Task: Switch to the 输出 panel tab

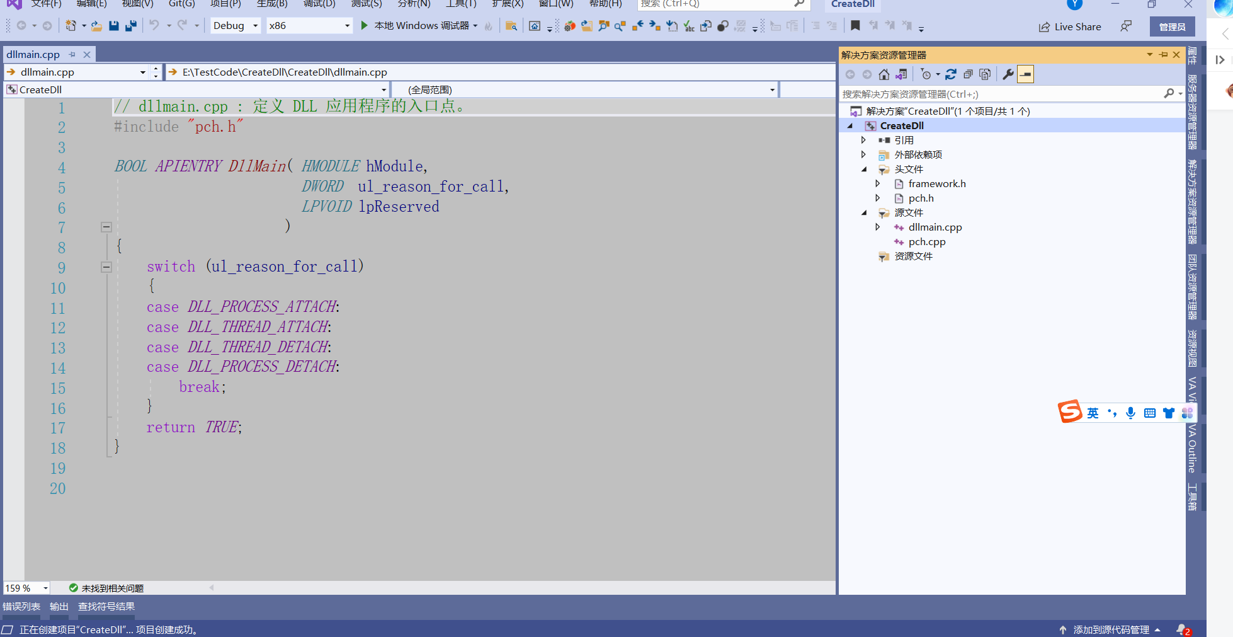Action: [58, 606]
